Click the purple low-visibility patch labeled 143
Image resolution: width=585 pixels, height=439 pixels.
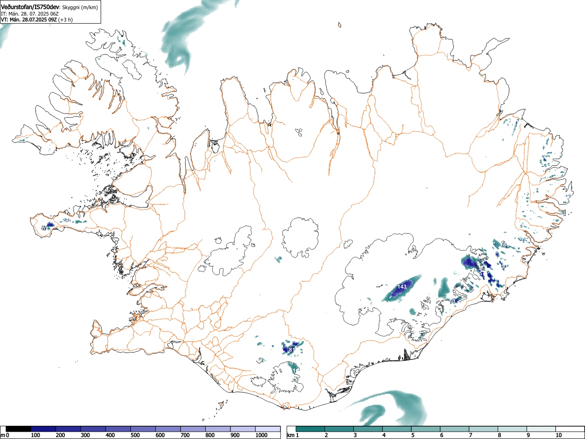[x=401, y=288]
